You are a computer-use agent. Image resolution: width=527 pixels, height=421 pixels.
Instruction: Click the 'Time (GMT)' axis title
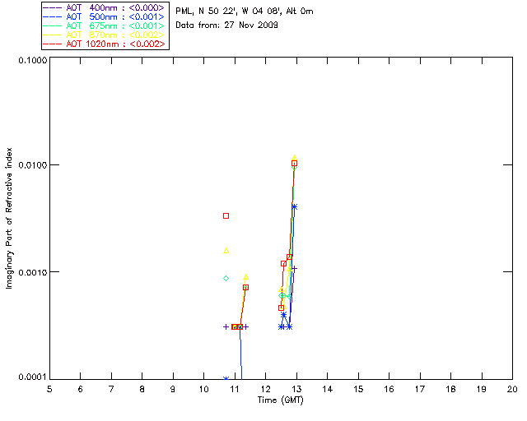(280, 400)
